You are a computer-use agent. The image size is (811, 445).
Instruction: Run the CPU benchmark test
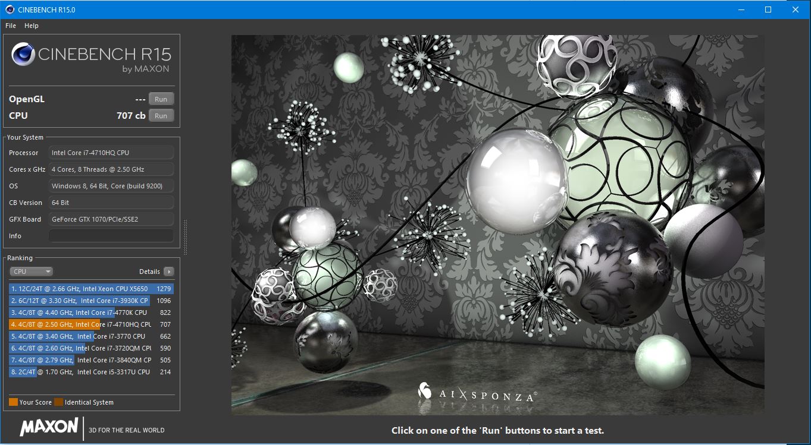[x=161, y=116]
